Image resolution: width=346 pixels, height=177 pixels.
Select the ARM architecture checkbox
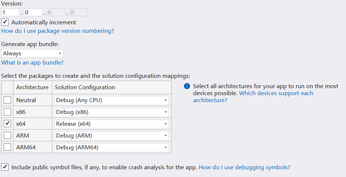click(7, 135)
